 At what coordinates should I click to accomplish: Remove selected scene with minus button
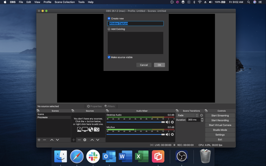tap(44, 140)
